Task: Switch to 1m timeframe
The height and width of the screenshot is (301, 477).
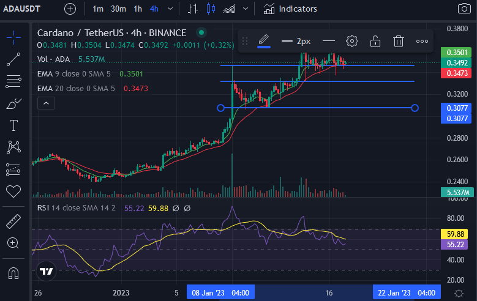Action: pos(97,9)
